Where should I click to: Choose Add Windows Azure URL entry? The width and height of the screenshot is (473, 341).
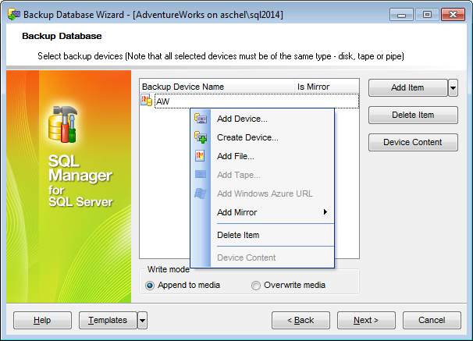262,194
